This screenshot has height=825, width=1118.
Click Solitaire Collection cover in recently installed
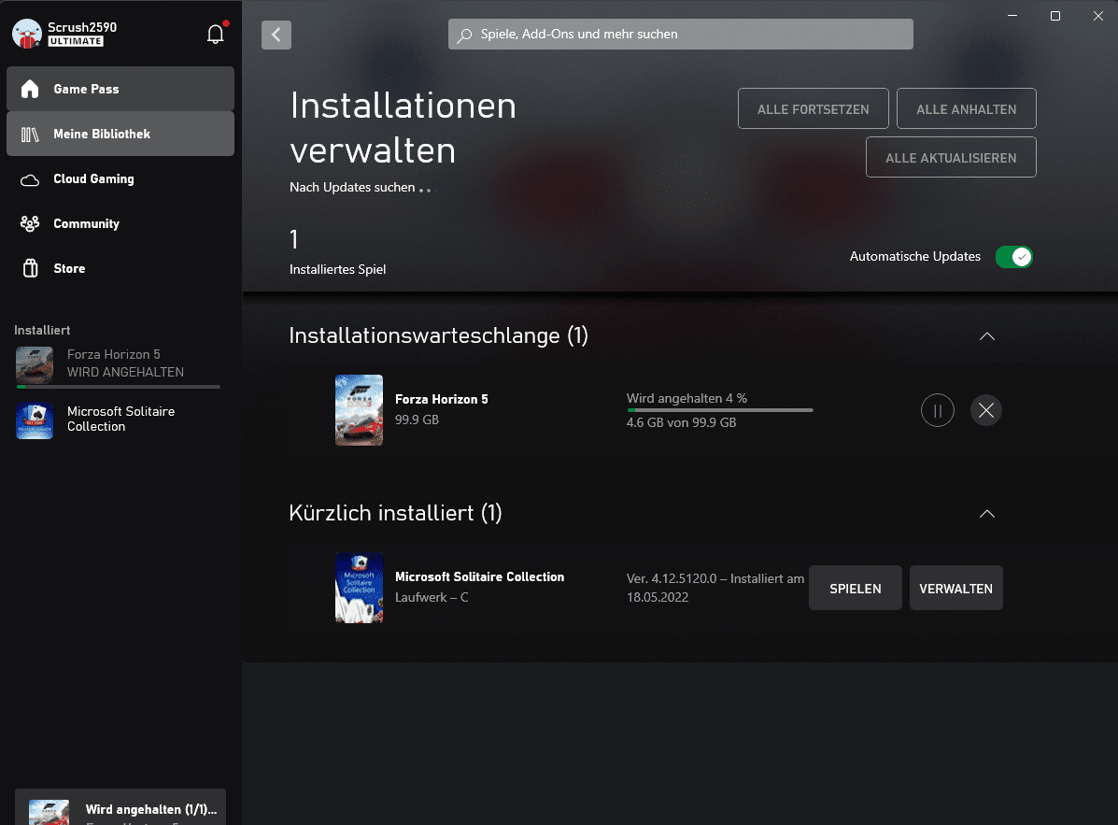[x=359, y=588]
